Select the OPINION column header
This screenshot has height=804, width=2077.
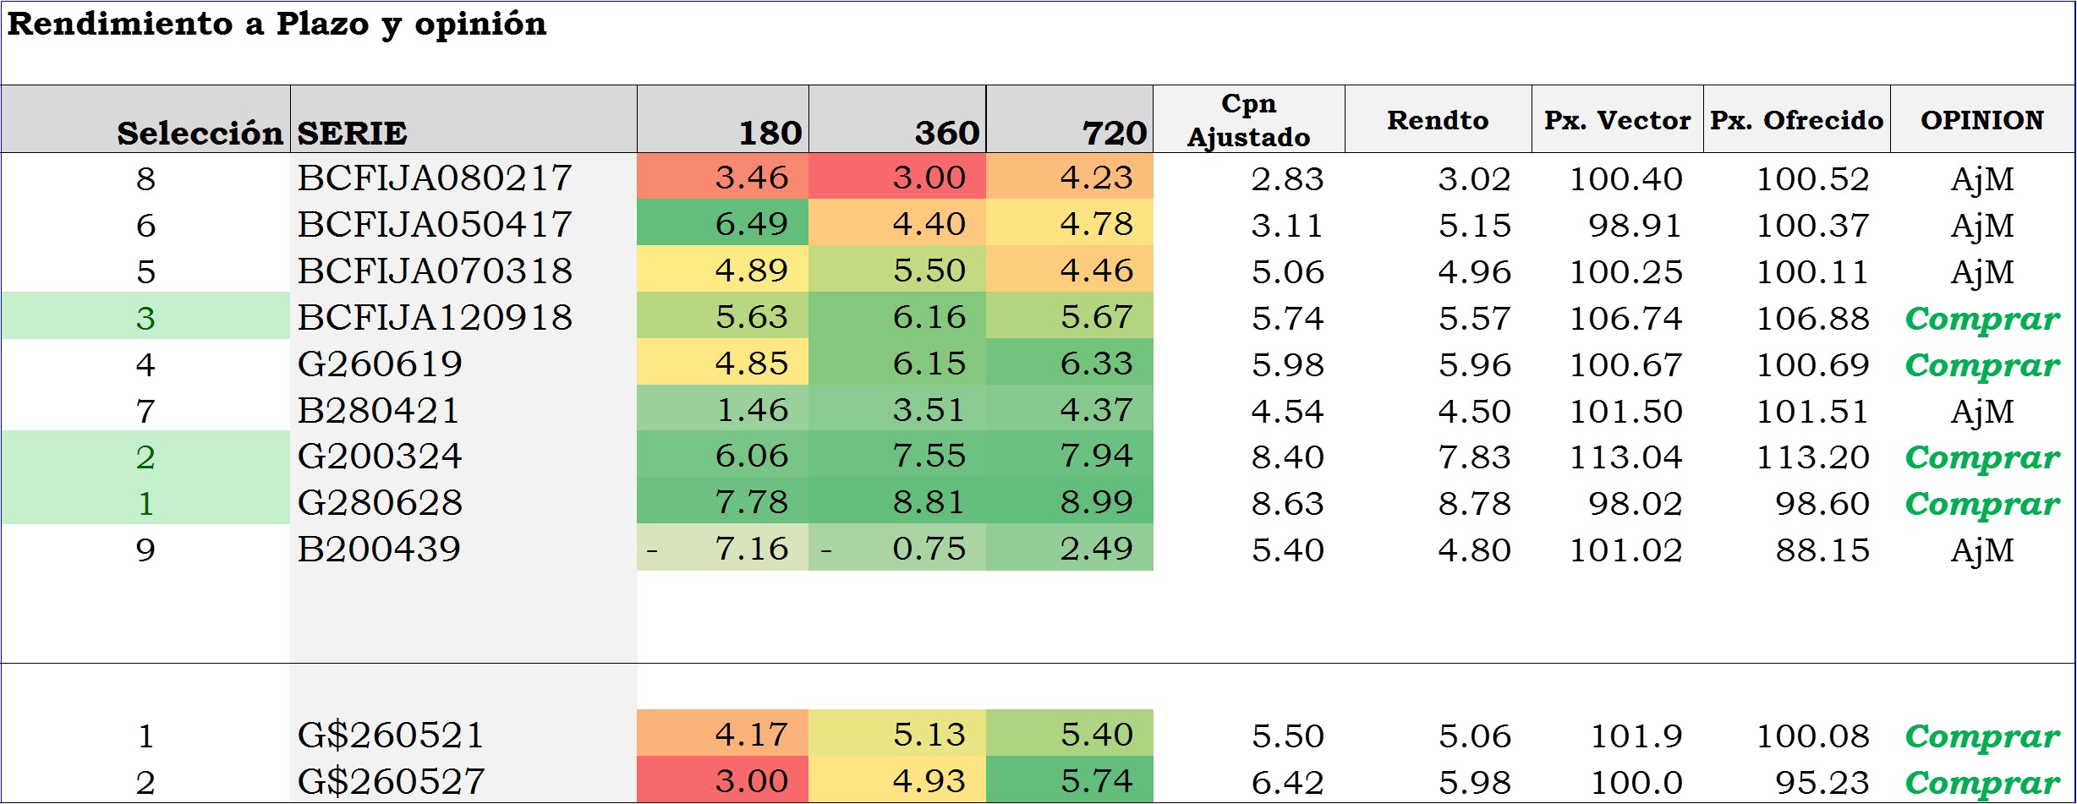pos(1981,120)
